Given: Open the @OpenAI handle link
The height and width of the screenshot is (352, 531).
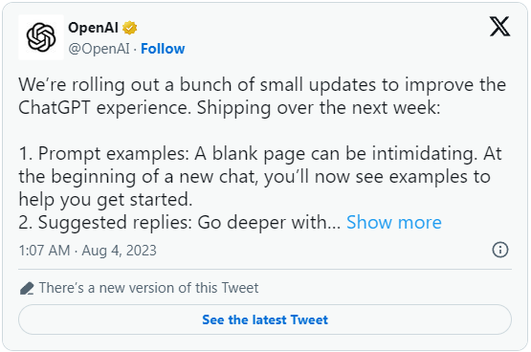Looking at the screenshot, I should click(99, 49).
